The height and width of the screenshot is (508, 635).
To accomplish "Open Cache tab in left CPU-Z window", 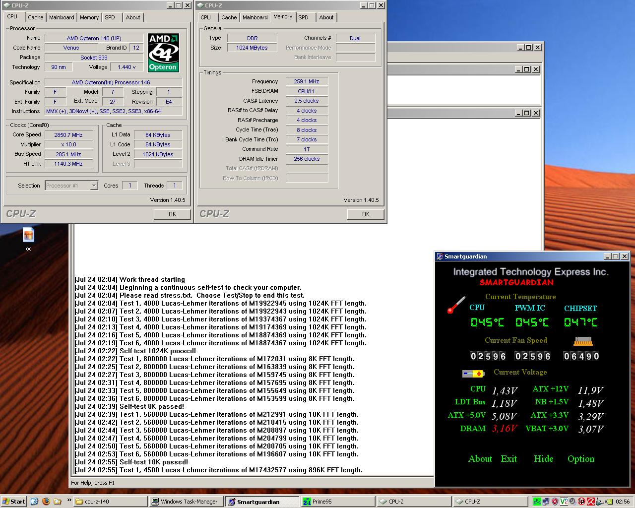I will click(x=36, y=17).
